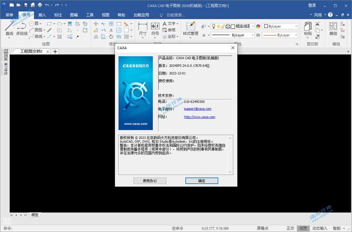
Task: Toggle 动态输入 dynamic input in status bar
Action: (320, 228)
